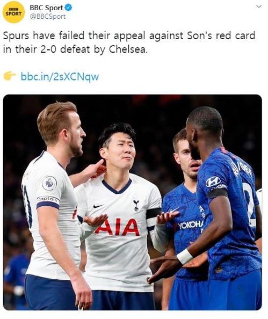The width and height of the screenshot is (268, 319).
Task: Click the Nike swoosh on blue Chelsea shirt
Action: tap(175, 210)
